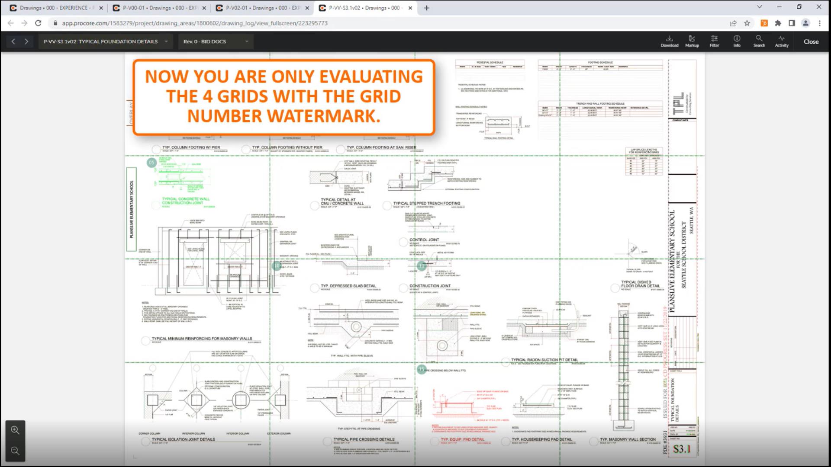Go to next drawing arrow
This screenshot has width=831, height=467.
point(26,42)
